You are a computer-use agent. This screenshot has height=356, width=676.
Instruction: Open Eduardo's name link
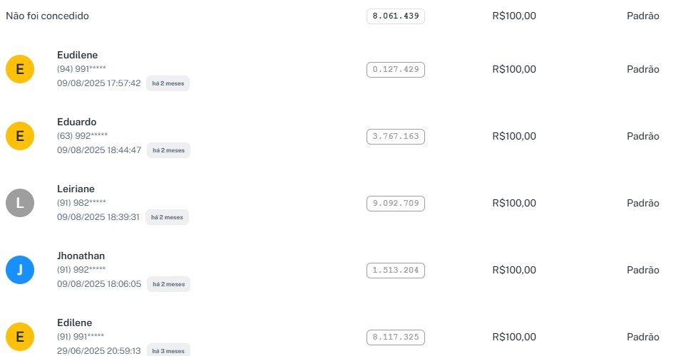(x=76, y=122)
